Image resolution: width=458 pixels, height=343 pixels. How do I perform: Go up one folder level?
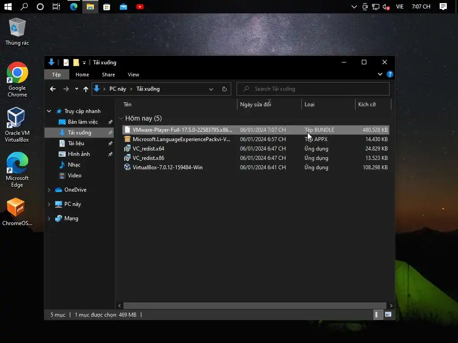[85, 89]
